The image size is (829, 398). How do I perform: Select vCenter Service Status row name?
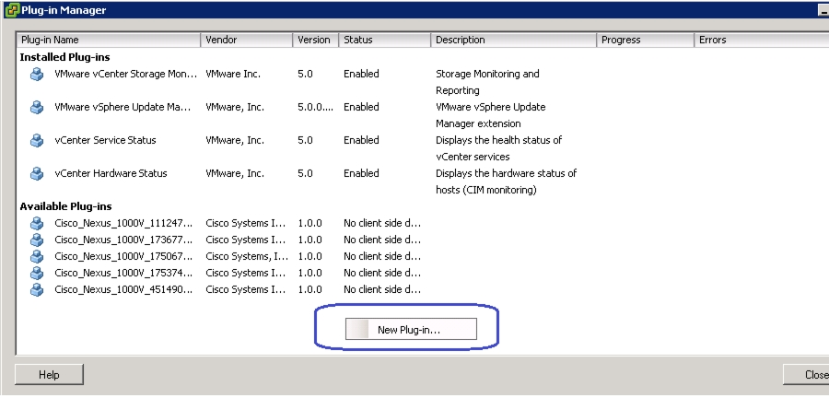(x=105, y=140)
